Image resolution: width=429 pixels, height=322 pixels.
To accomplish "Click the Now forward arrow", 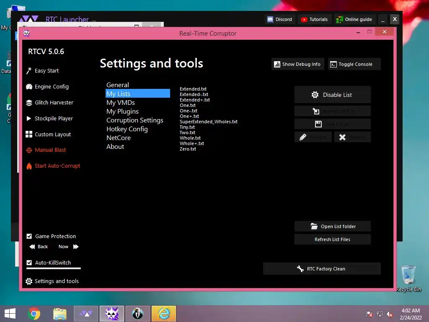I will tap(76, 247).
